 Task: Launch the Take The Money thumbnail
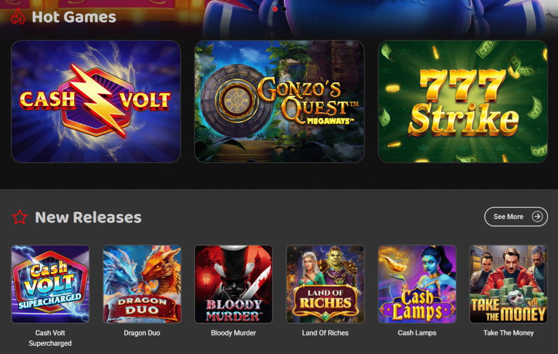(x=508, y=284)
